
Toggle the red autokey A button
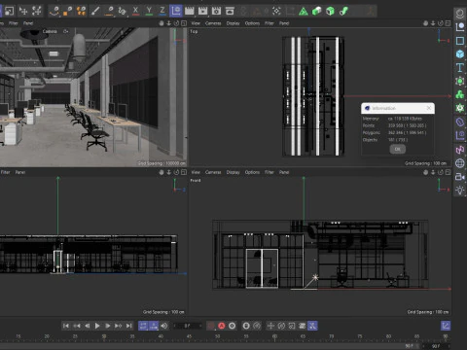point(222,326)
